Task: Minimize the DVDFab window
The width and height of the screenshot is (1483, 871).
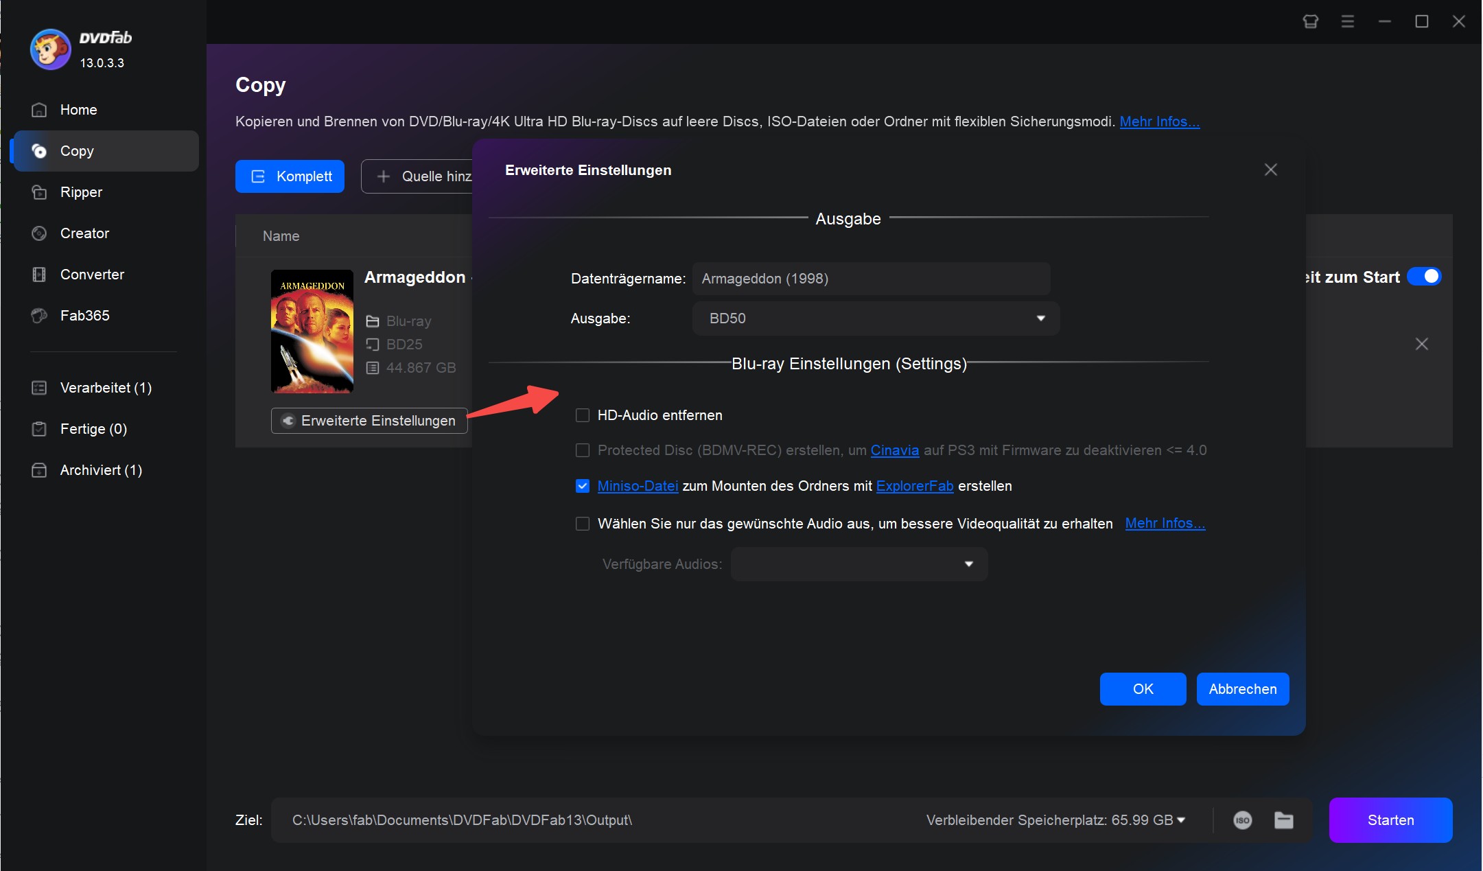Action: pos(1385,22)
